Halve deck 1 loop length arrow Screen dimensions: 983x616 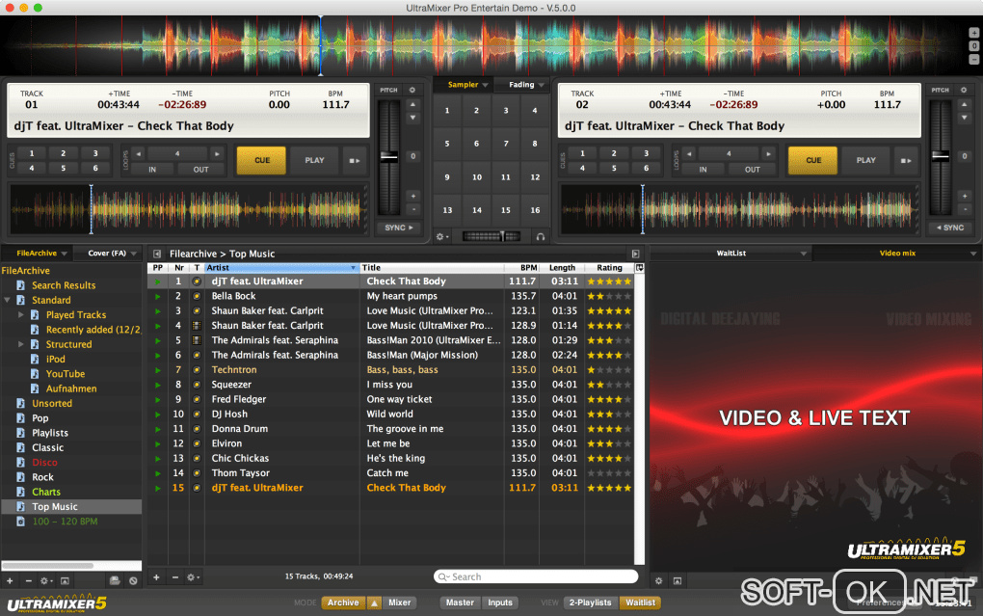click(139, 153)
